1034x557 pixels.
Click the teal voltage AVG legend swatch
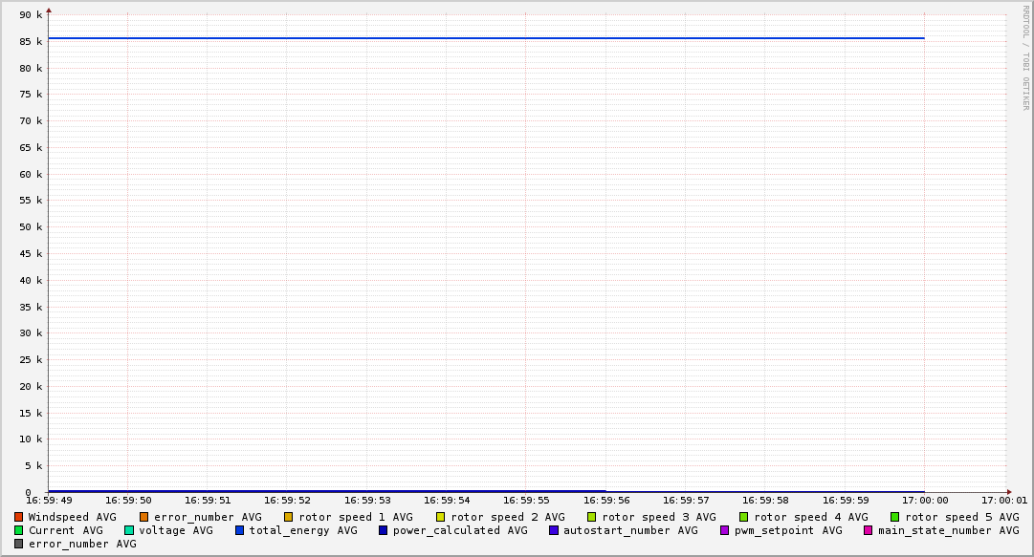pyautogui.click(x=129, y=530)
